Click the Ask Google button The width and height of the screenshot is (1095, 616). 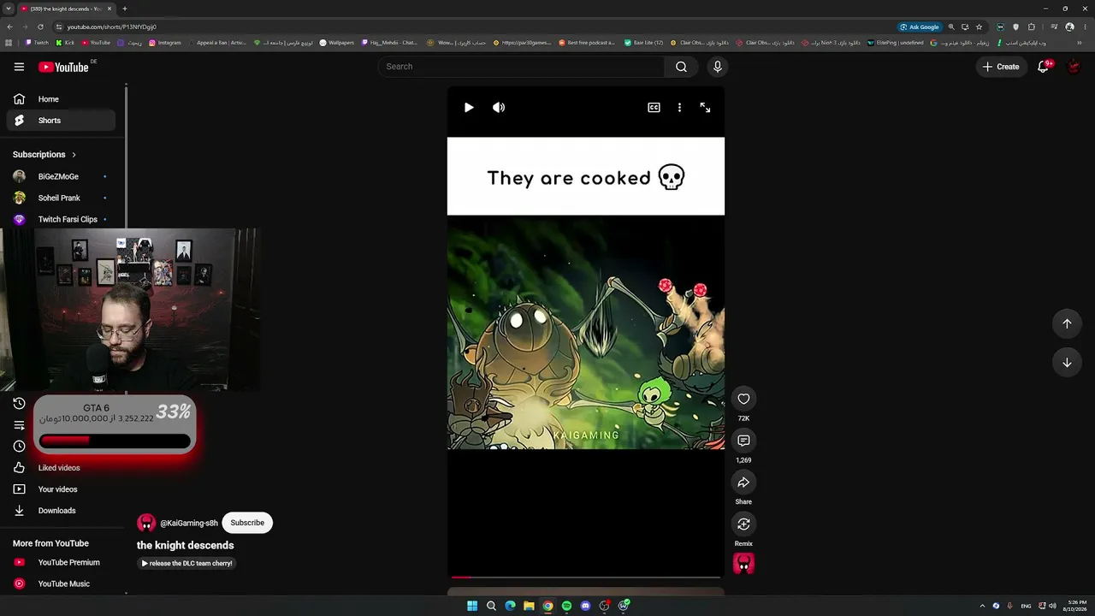point(920,27)
